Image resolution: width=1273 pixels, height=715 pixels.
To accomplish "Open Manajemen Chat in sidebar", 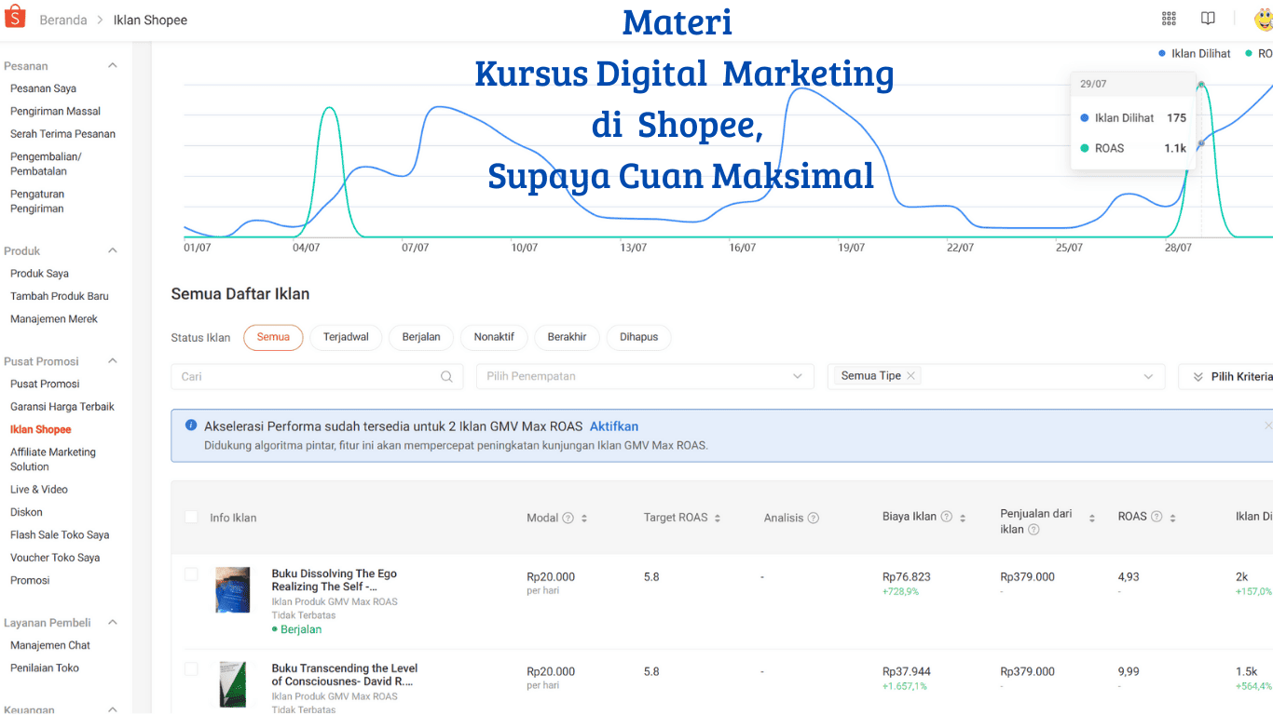I will pyautogui.click(x=50, y=645).
